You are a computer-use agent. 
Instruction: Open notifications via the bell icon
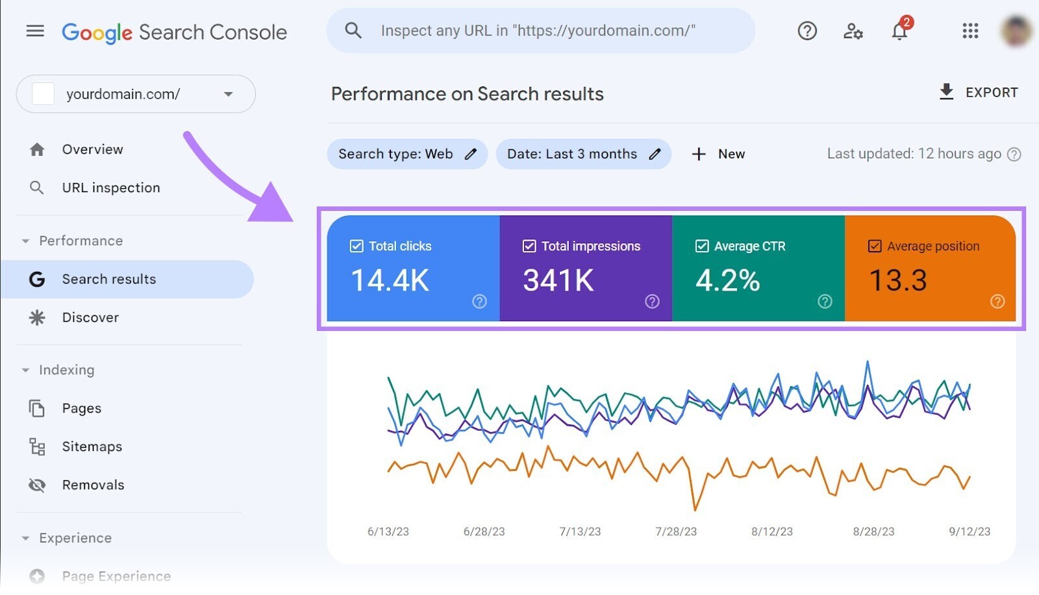(x=899, y=31)
